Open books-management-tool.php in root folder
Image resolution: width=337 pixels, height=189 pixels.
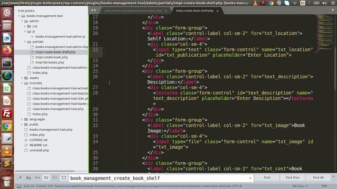point(51,130)
